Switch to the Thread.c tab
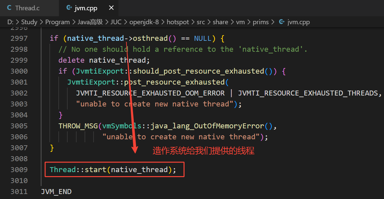384x199 pixels. pyautogui.click(x=30, y=8)
